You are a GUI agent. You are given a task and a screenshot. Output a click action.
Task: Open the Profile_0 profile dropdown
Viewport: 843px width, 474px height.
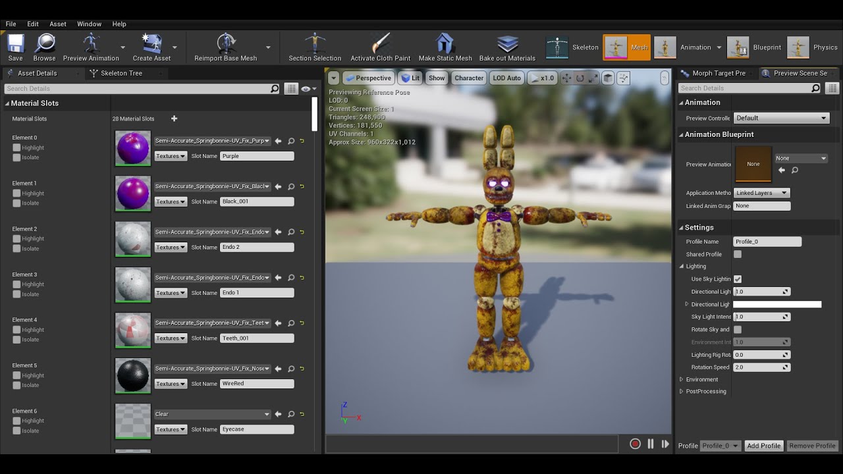(x=720, y=446)
